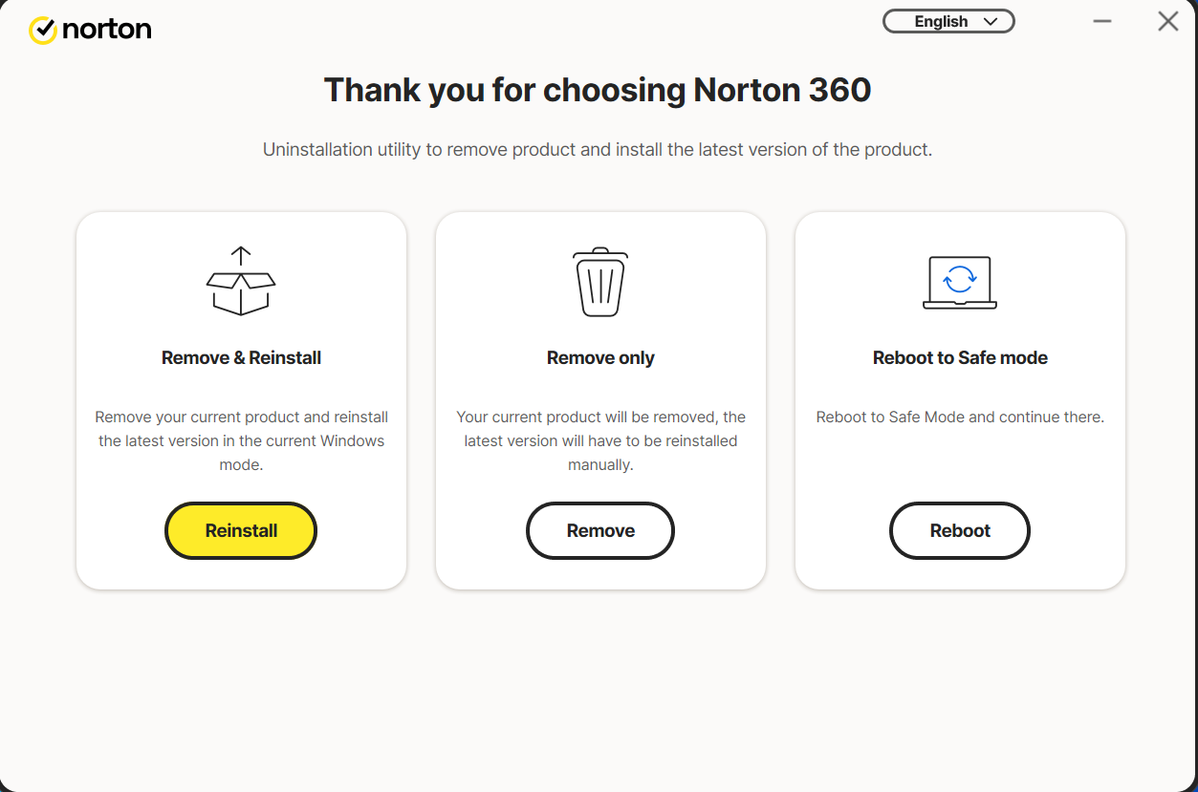Click the uninstallation utility subtitle text
The image size is (1198, 792).
point(598,150)
